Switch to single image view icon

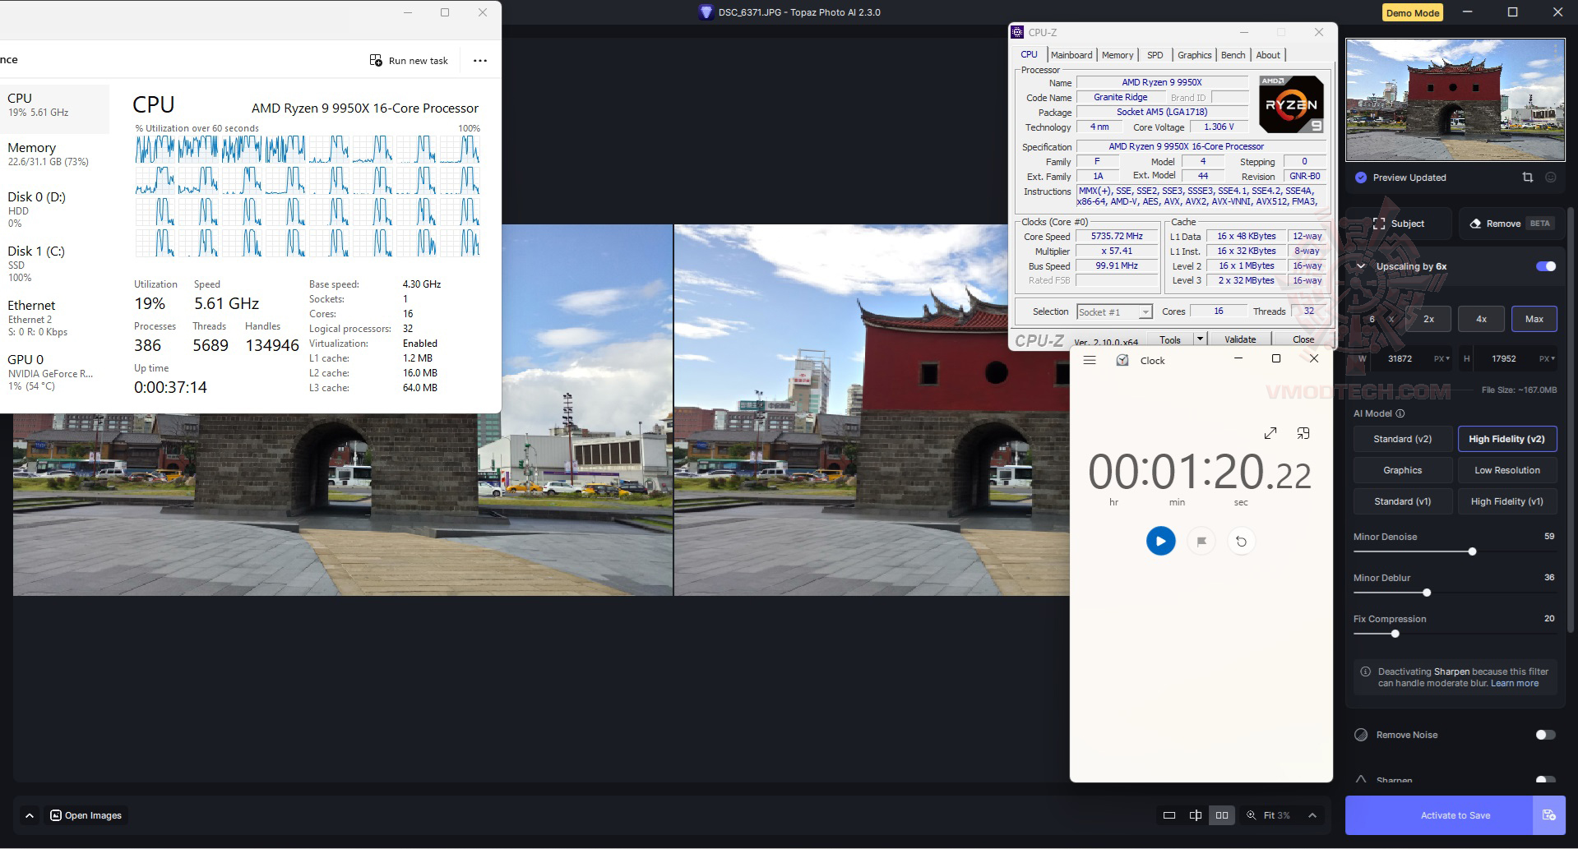pyautogui.click(x=1168, y=815)
